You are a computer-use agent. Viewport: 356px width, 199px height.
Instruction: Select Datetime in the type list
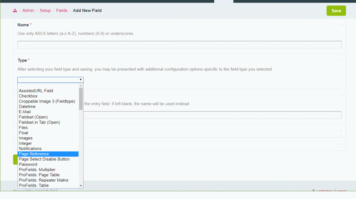(x=27, y=106)
